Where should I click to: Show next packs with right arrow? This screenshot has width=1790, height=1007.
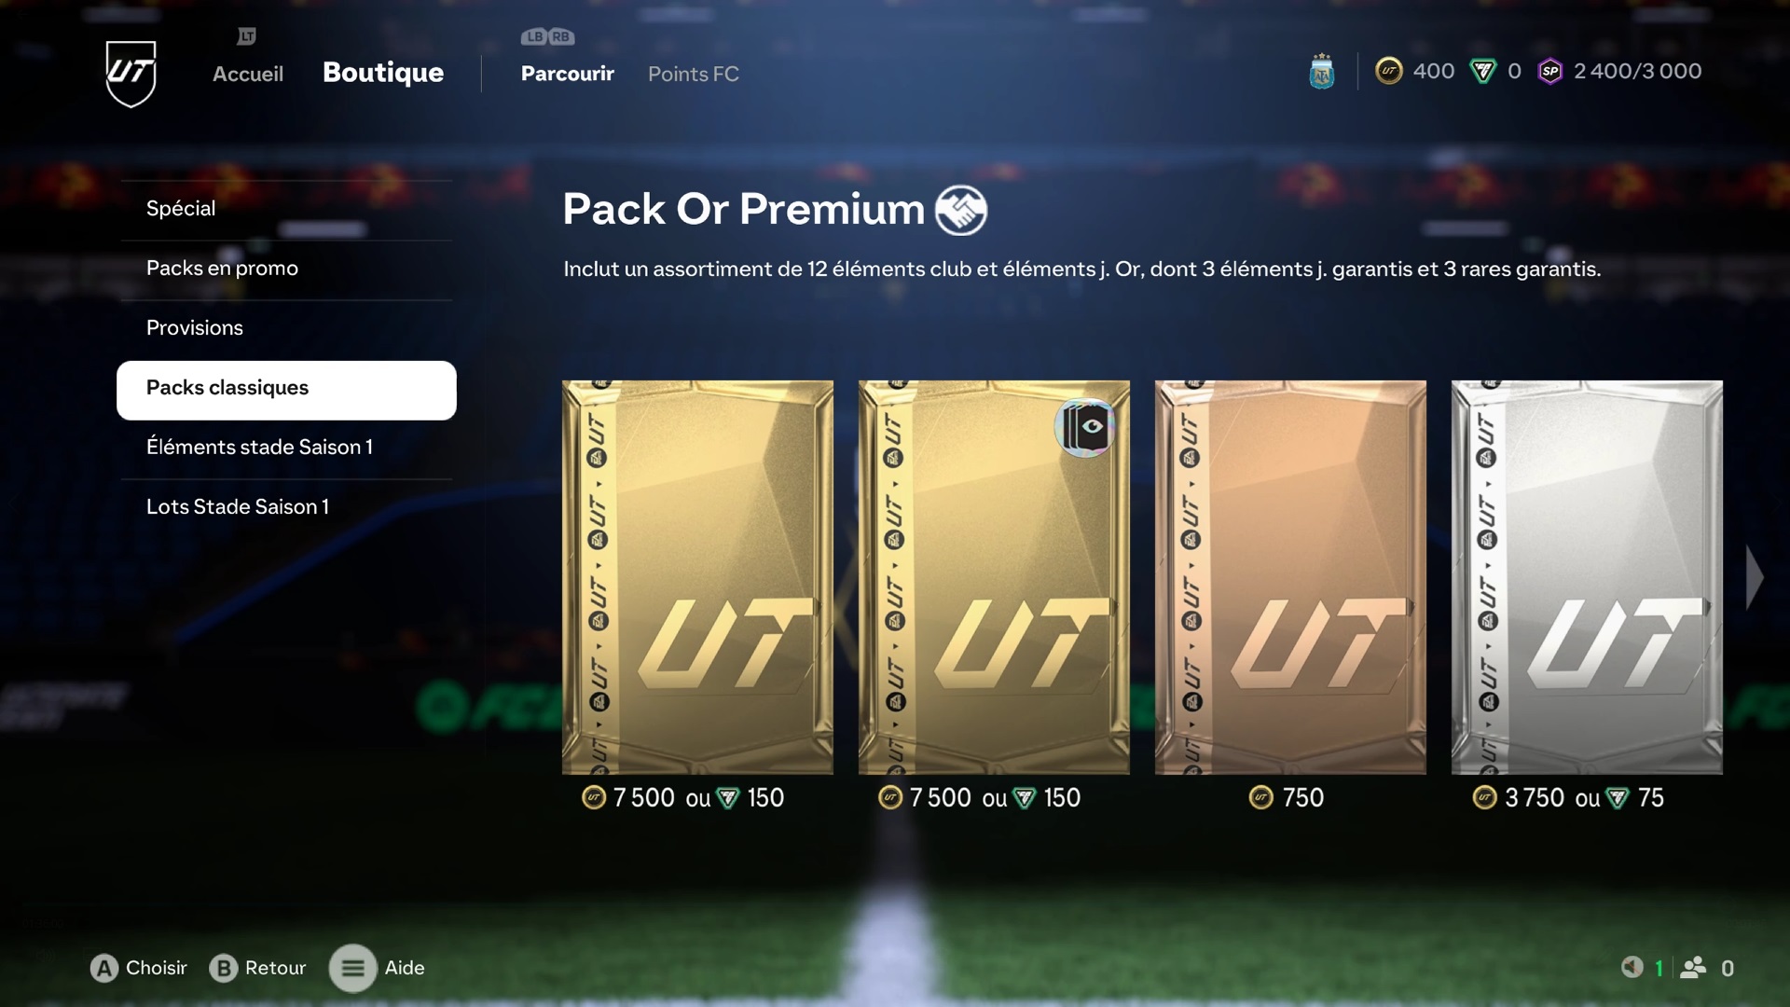(x=1755, y=577)
